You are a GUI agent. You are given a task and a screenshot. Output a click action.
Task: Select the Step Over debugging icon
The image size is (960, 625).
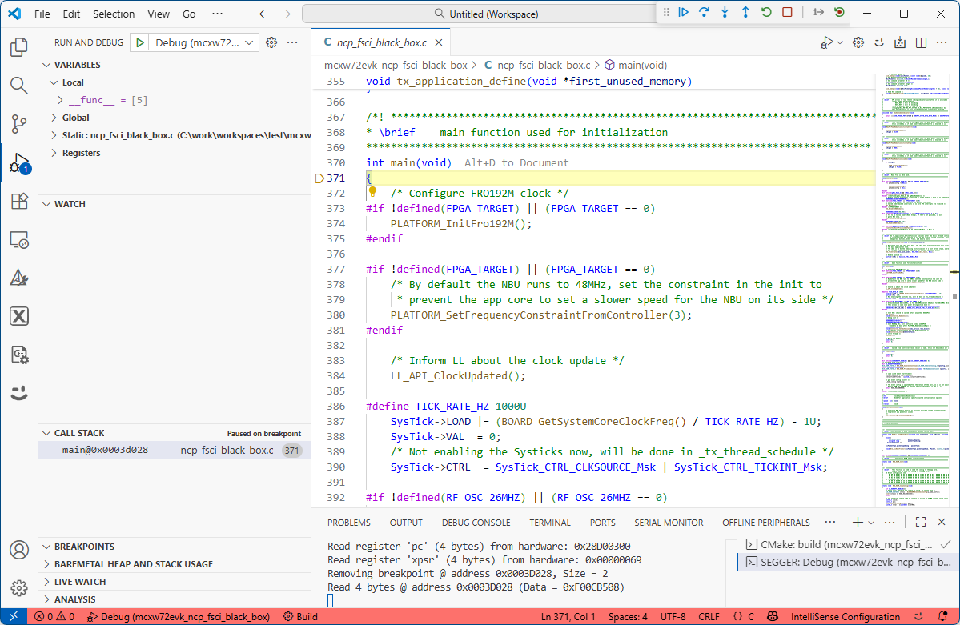[705, 12]
